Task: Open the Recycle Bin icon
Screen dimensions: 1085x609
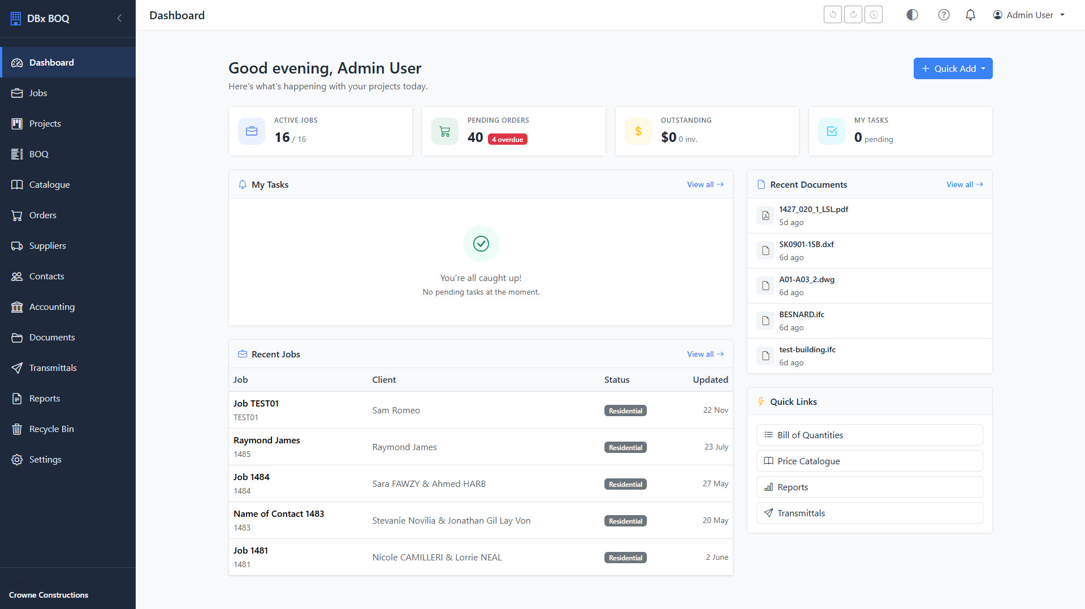Action: click(17, 429)
